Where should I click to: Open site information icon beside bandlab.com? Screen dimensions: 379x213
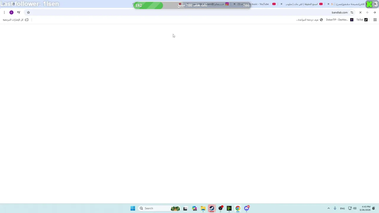pyautogui.click(x=352, y=12)
